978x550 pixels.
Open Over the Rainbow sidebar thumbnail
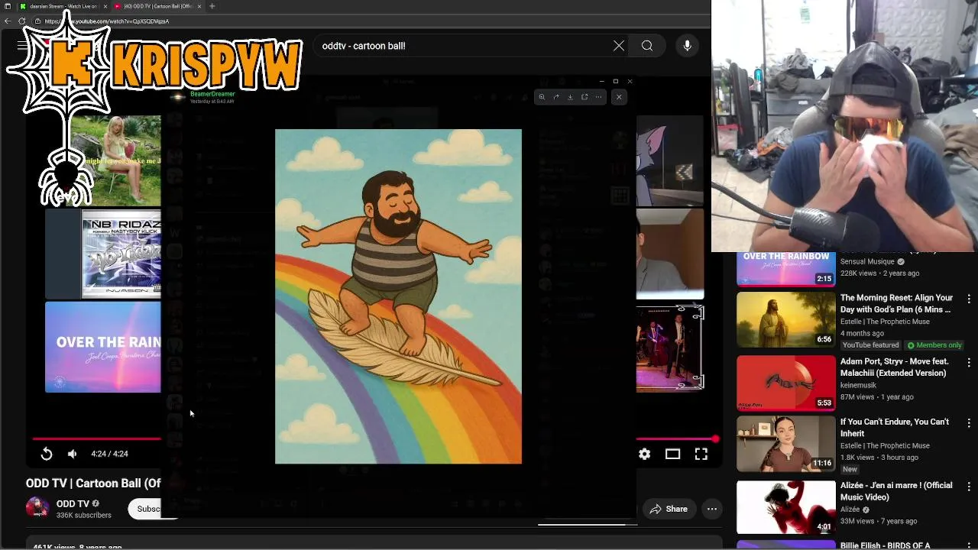(786, 268)
